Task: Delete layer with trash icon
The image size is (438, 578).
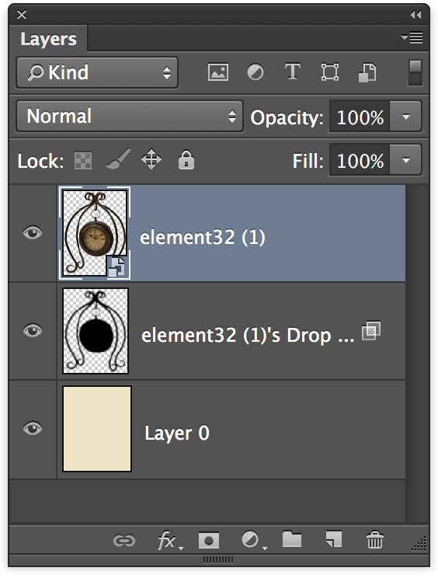Action: [375, 540]
